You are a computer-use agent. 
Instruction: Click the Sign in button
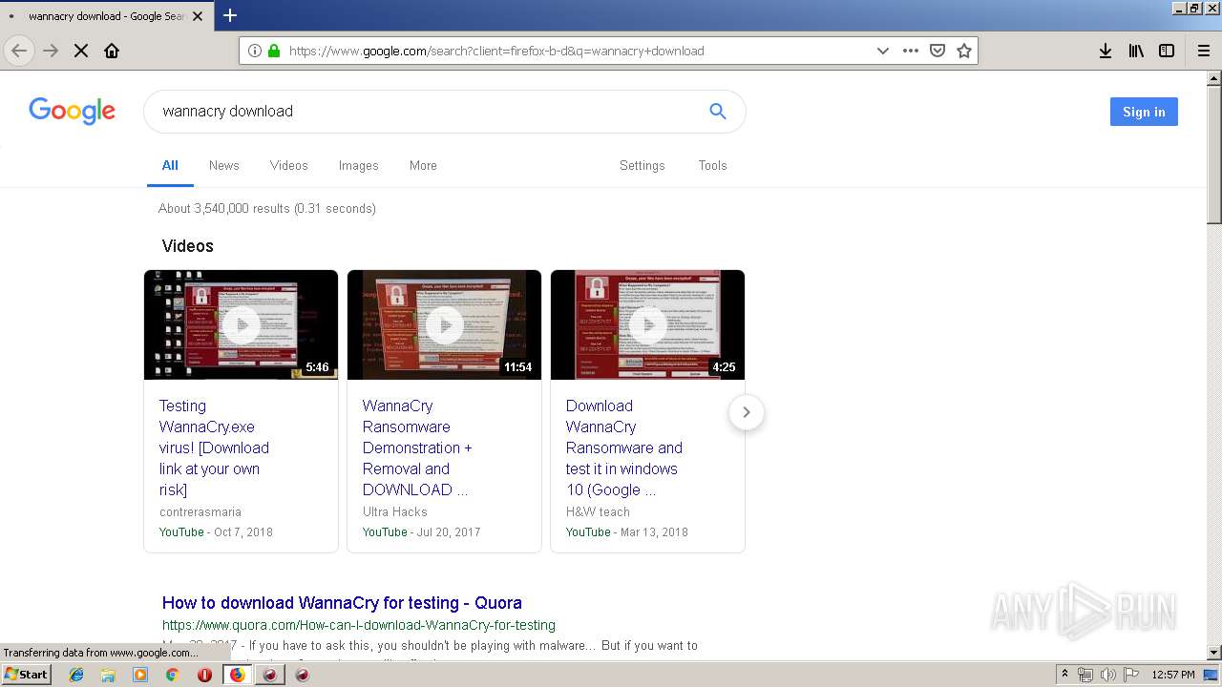tap(1144, 112)
